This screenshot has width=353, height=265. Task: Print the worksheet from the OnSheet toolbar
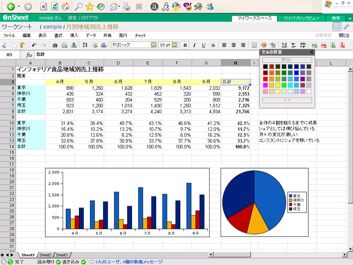[x=64, y=45]
